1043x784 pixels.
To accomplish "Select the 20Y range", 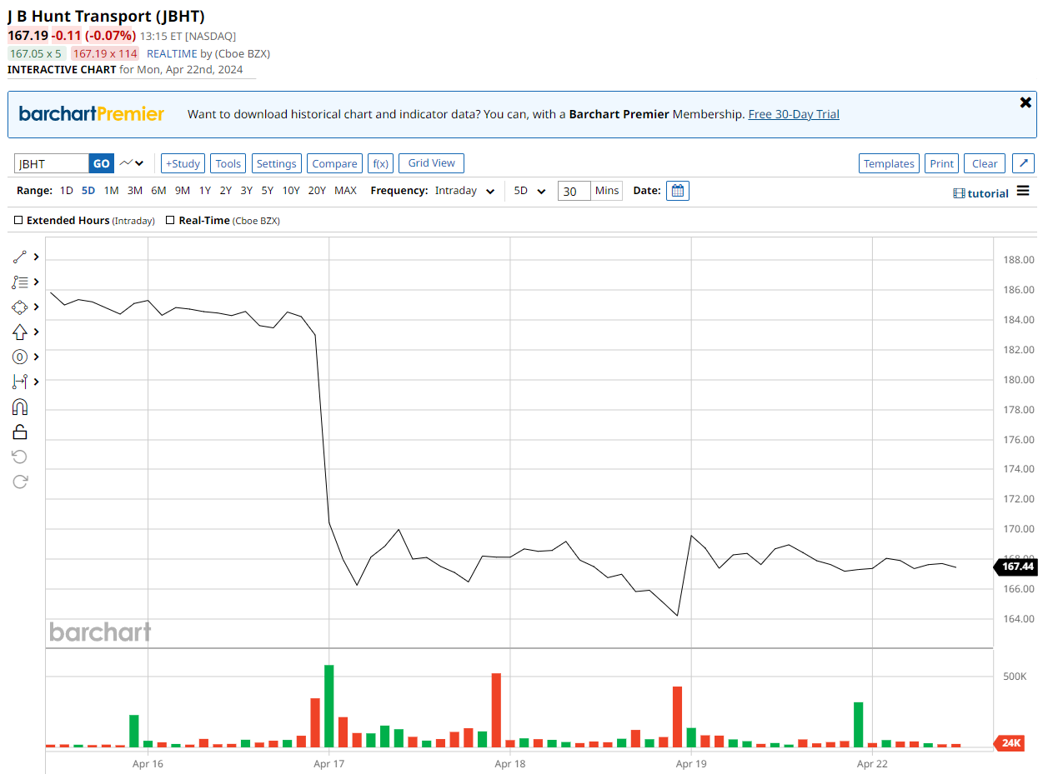I will tap(317, 191).
